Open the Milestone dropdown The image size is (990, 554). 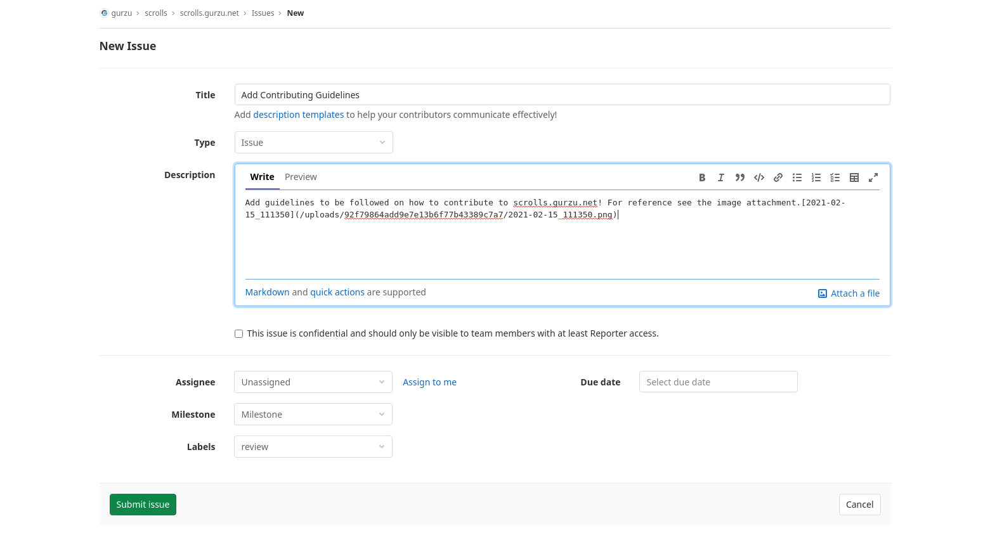click(313, 415)
